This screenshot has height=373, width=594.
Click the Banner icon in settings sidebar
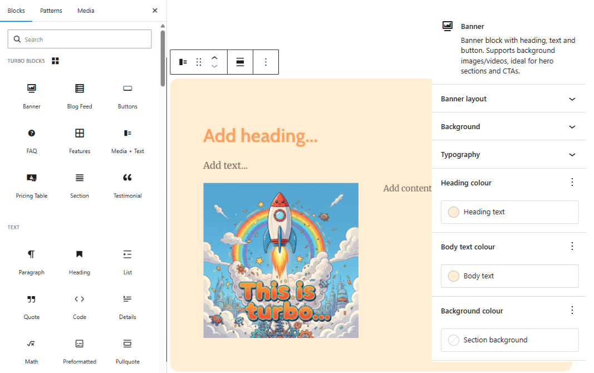448,26
